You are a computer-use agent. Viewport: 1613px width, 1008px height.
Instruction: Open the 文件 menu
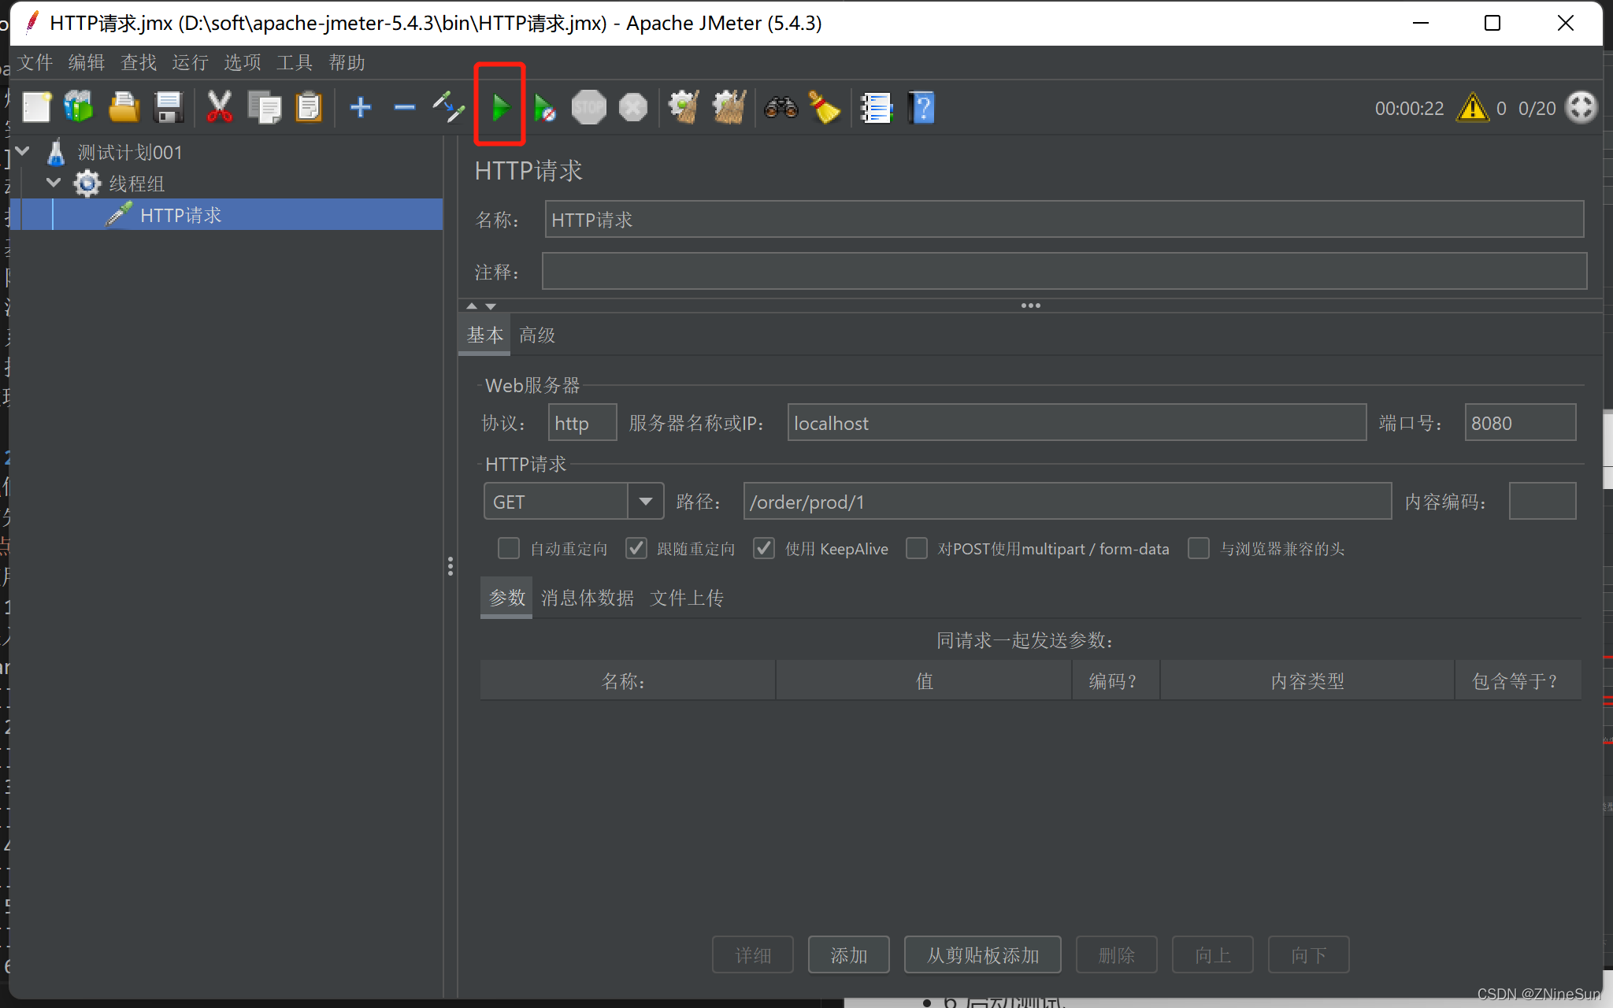tap(35, 62)
